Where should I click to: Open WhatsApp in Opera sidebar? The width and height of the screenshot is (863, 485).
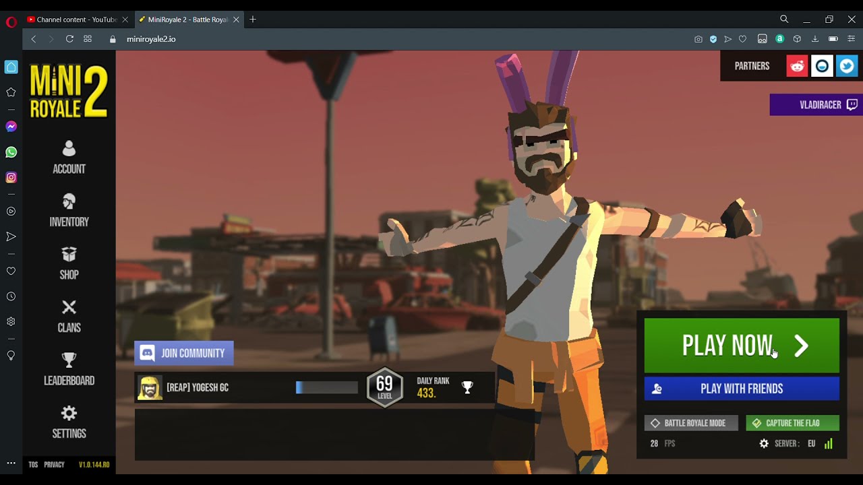pos(11,152)
